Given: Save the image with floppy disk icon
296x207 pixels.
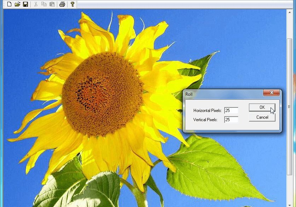Looking at the screenshot, I should [25, 4].
